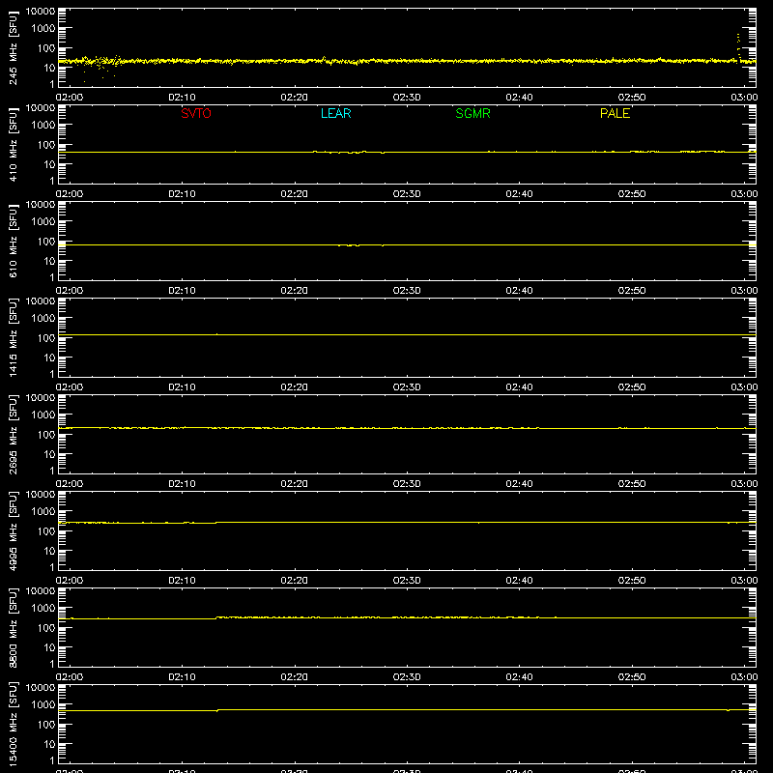The image size is (773, 773).
Task: Click the 10000 y-tick on 245 MHz panel
Action: pyautogui.click(x=41, y=12)
